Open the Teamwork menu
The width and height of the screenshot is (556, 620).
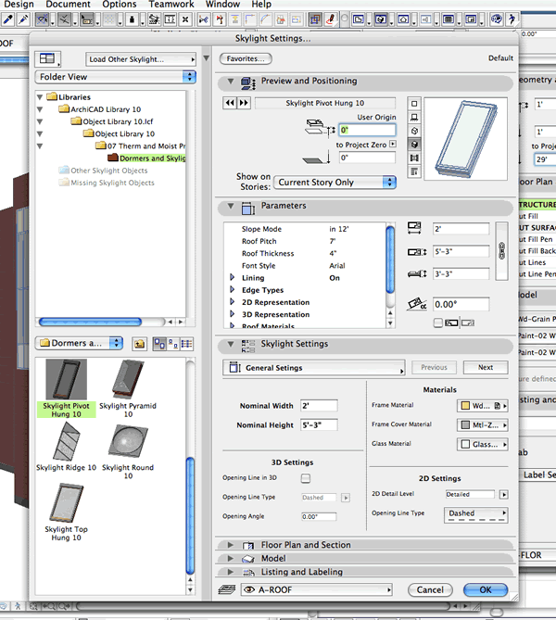[171, 5]
